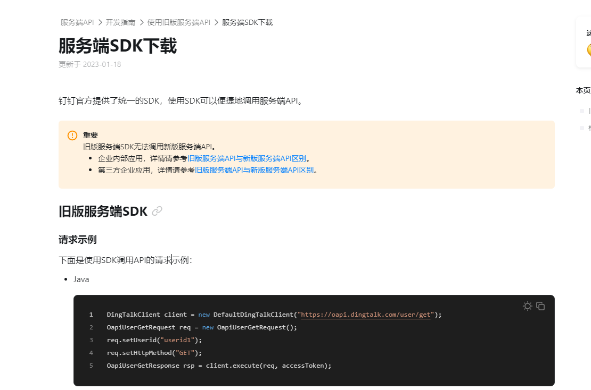This screenshot has height=390, width=591.
Task: Toggle code block light theme icon
Action: coord(527,306)
